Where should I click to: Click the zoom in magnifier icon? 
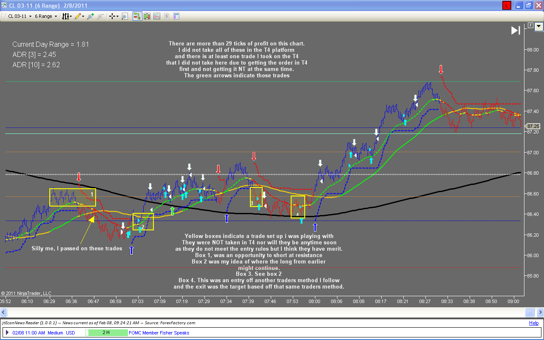(90, 16)
